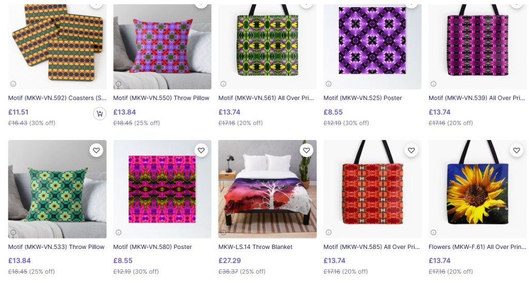The image size is (529, 283).
Task: Open info icon on coasters image
Action: 13,84
